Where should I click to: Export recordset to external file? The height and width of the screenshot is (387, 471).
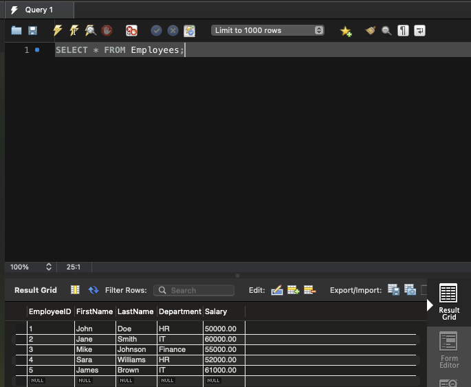click(x=393, y=290)
